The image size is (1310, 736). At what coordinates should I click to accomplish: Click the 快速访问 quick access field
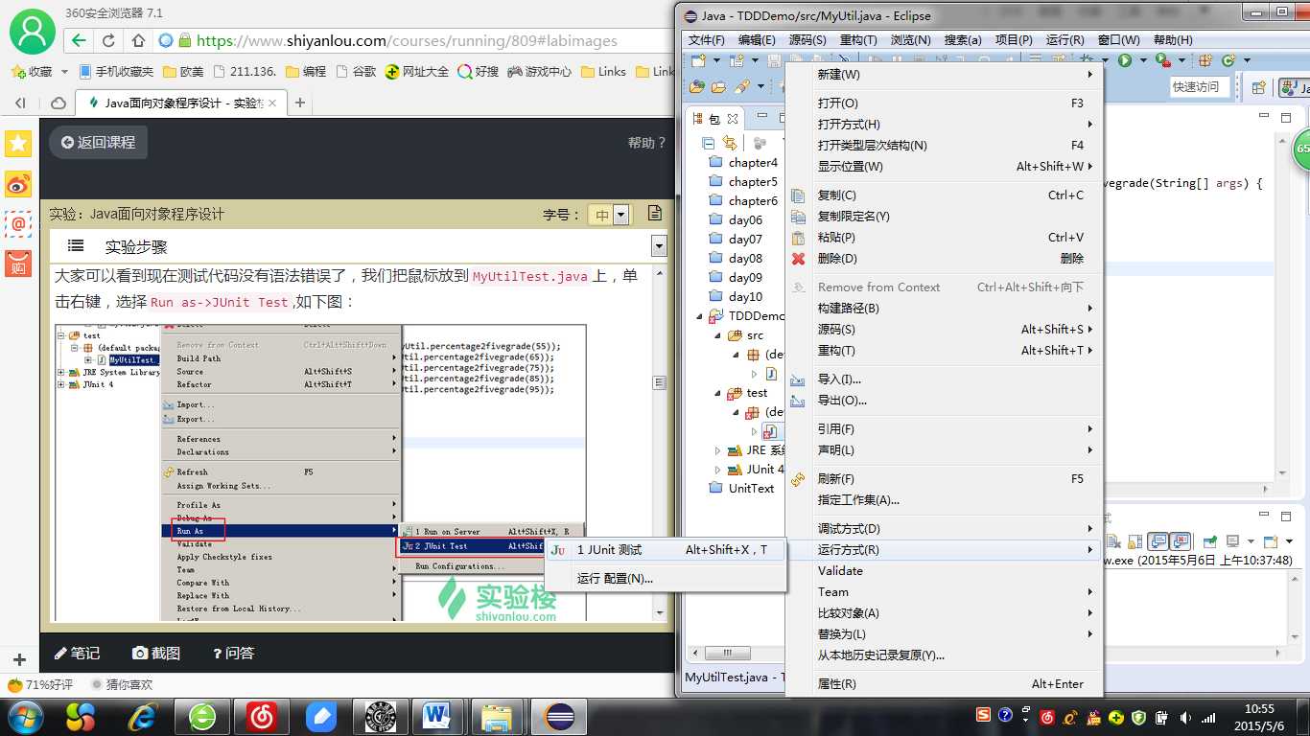pyautogui.click(x=1199, y=87)
